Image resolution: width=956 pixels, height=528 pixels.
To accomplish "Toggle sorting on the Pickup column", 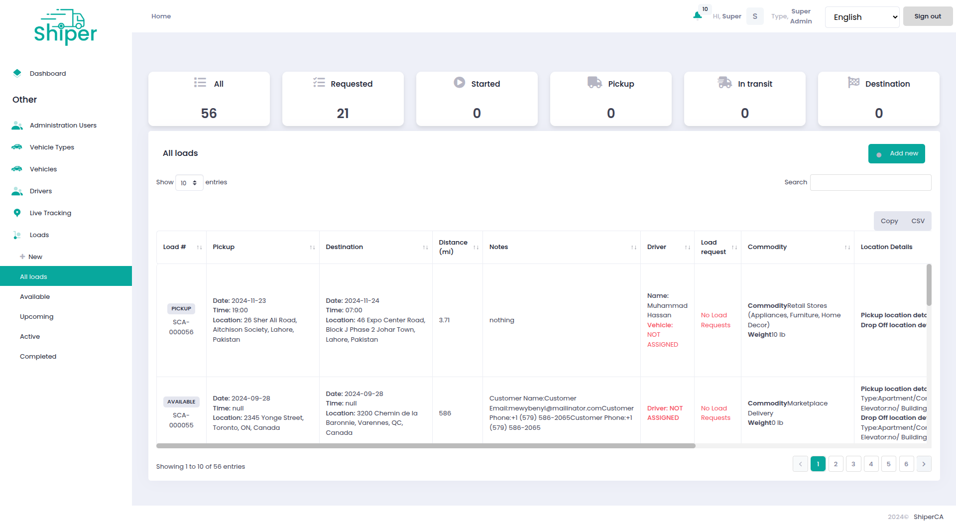I will (x=312, y=247).
